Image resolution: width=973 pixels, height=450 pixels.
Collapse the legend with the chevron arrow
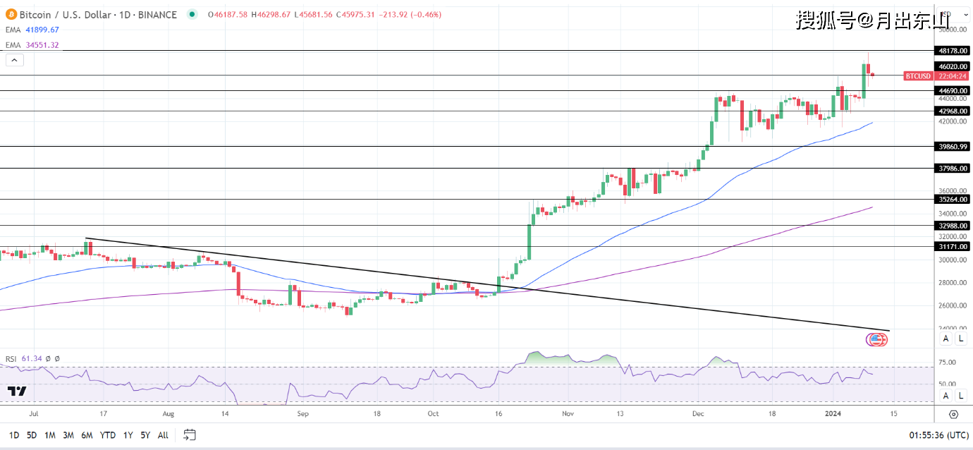point(14,60)
